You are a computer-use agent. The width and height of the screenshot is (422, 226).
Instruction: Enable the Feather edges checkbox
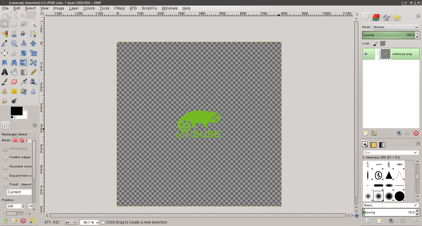point(6,157)
